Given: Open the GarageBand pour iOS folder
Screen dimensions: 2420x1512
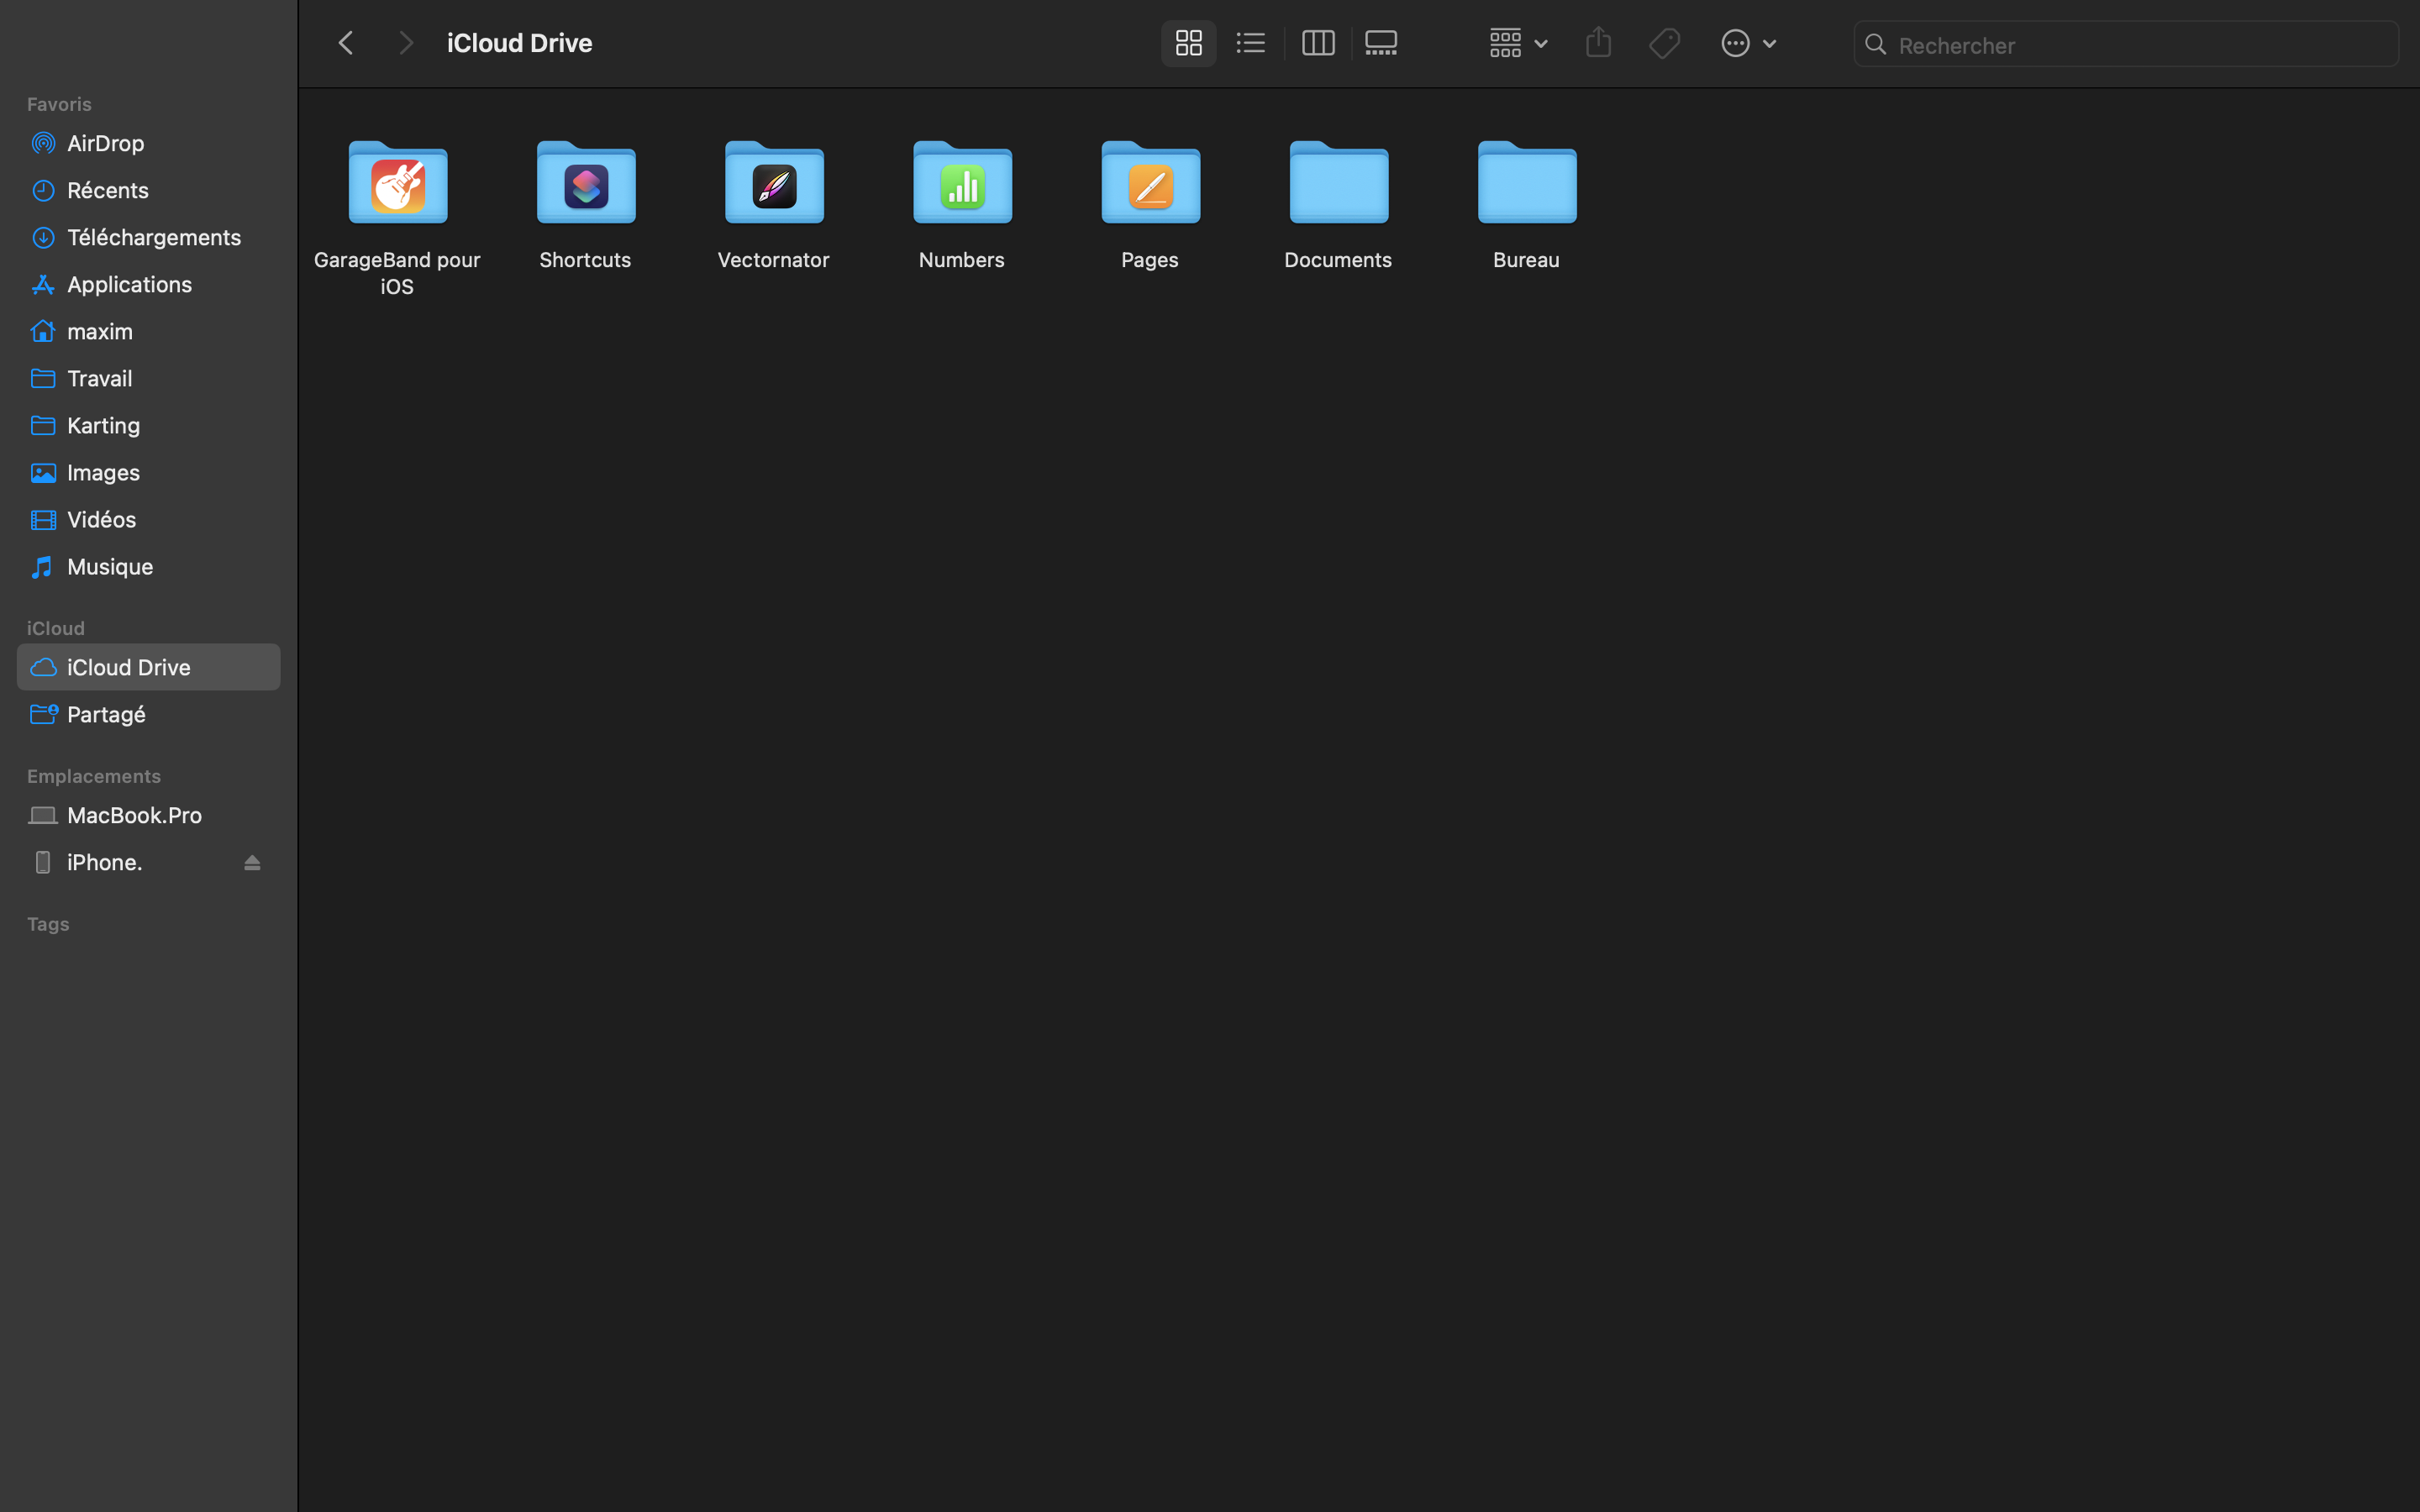Looking at the screenshot, I should [398, 185].
